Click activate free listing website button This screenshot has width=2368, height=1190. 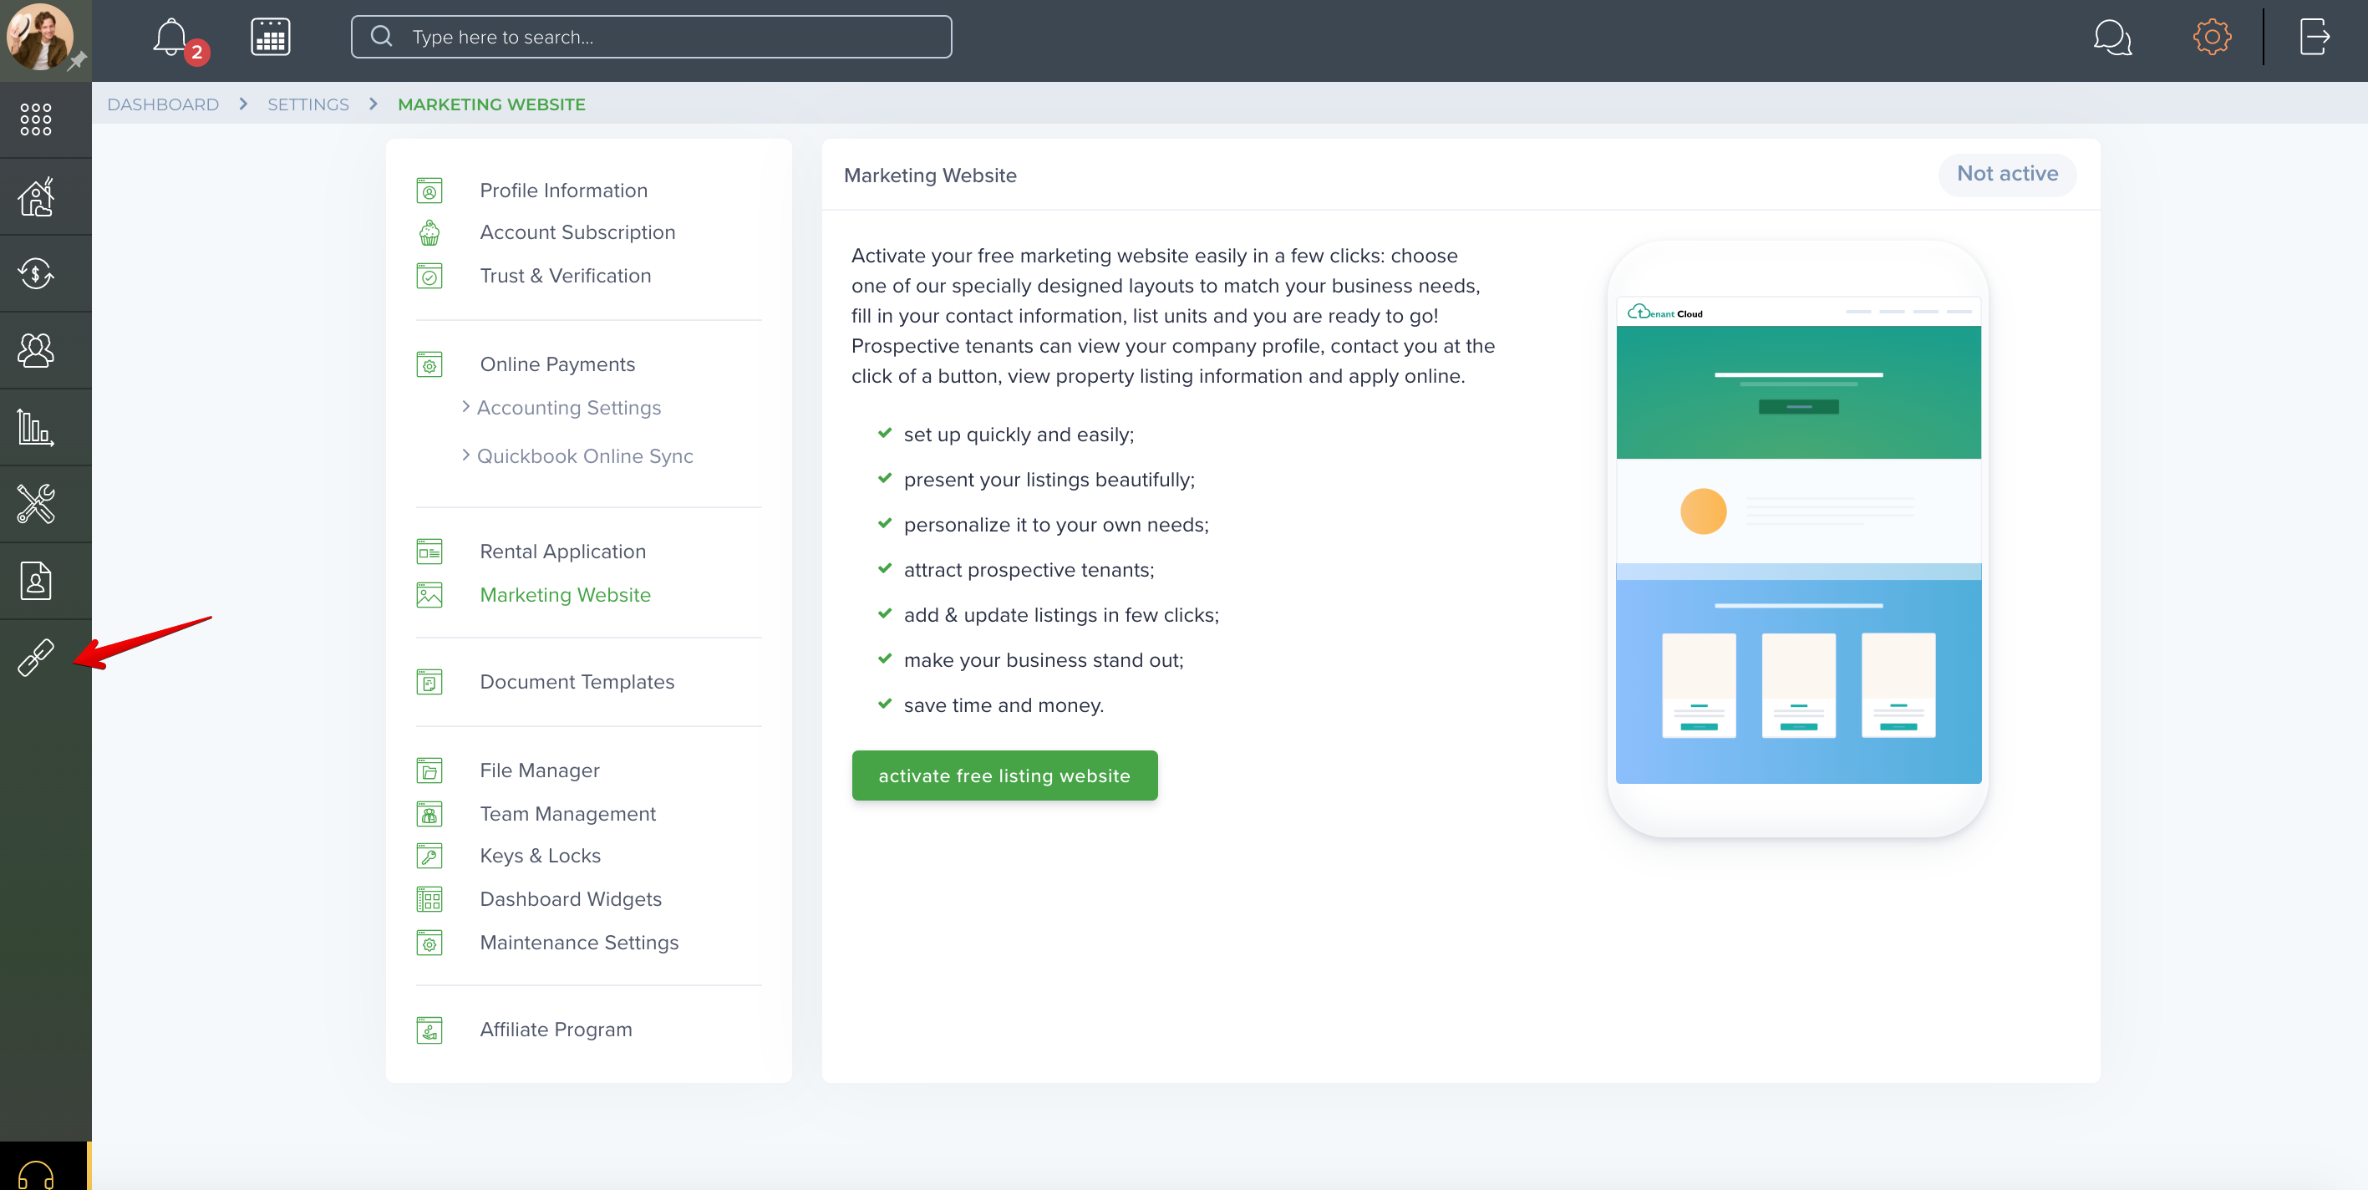1004,776
